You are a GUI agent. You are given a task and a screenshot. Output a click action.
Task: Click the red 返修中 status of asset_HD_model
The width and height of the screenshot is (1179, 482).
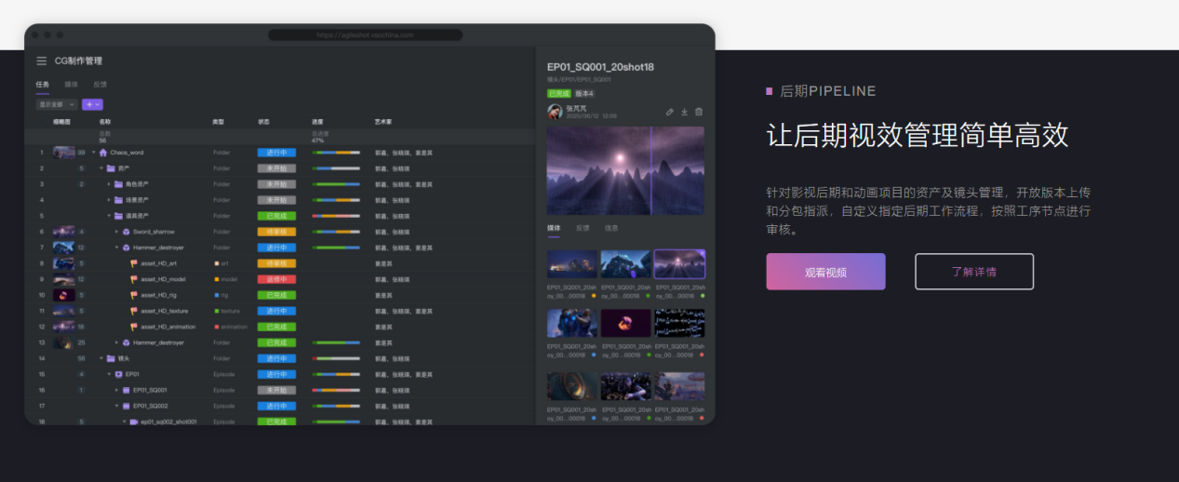click(x=276, y=279)
